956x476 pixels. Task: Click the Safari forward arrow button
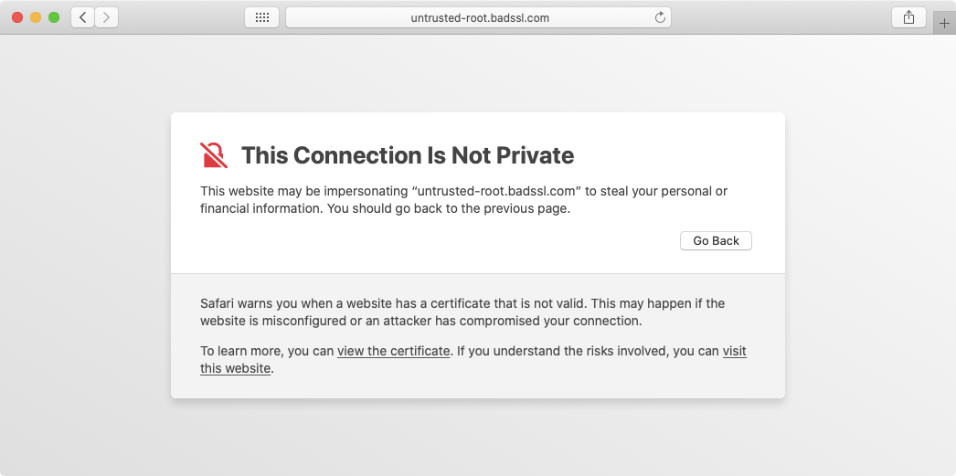(106, 17)
